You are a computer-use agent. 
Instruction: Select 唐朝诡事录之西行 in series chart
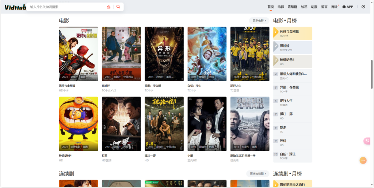pyautogui.click(x=293, y=184)
